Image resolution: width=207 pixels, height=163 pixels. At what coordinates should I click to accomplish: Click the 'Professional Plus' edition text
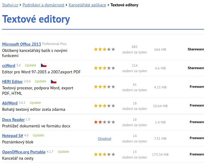54,44
